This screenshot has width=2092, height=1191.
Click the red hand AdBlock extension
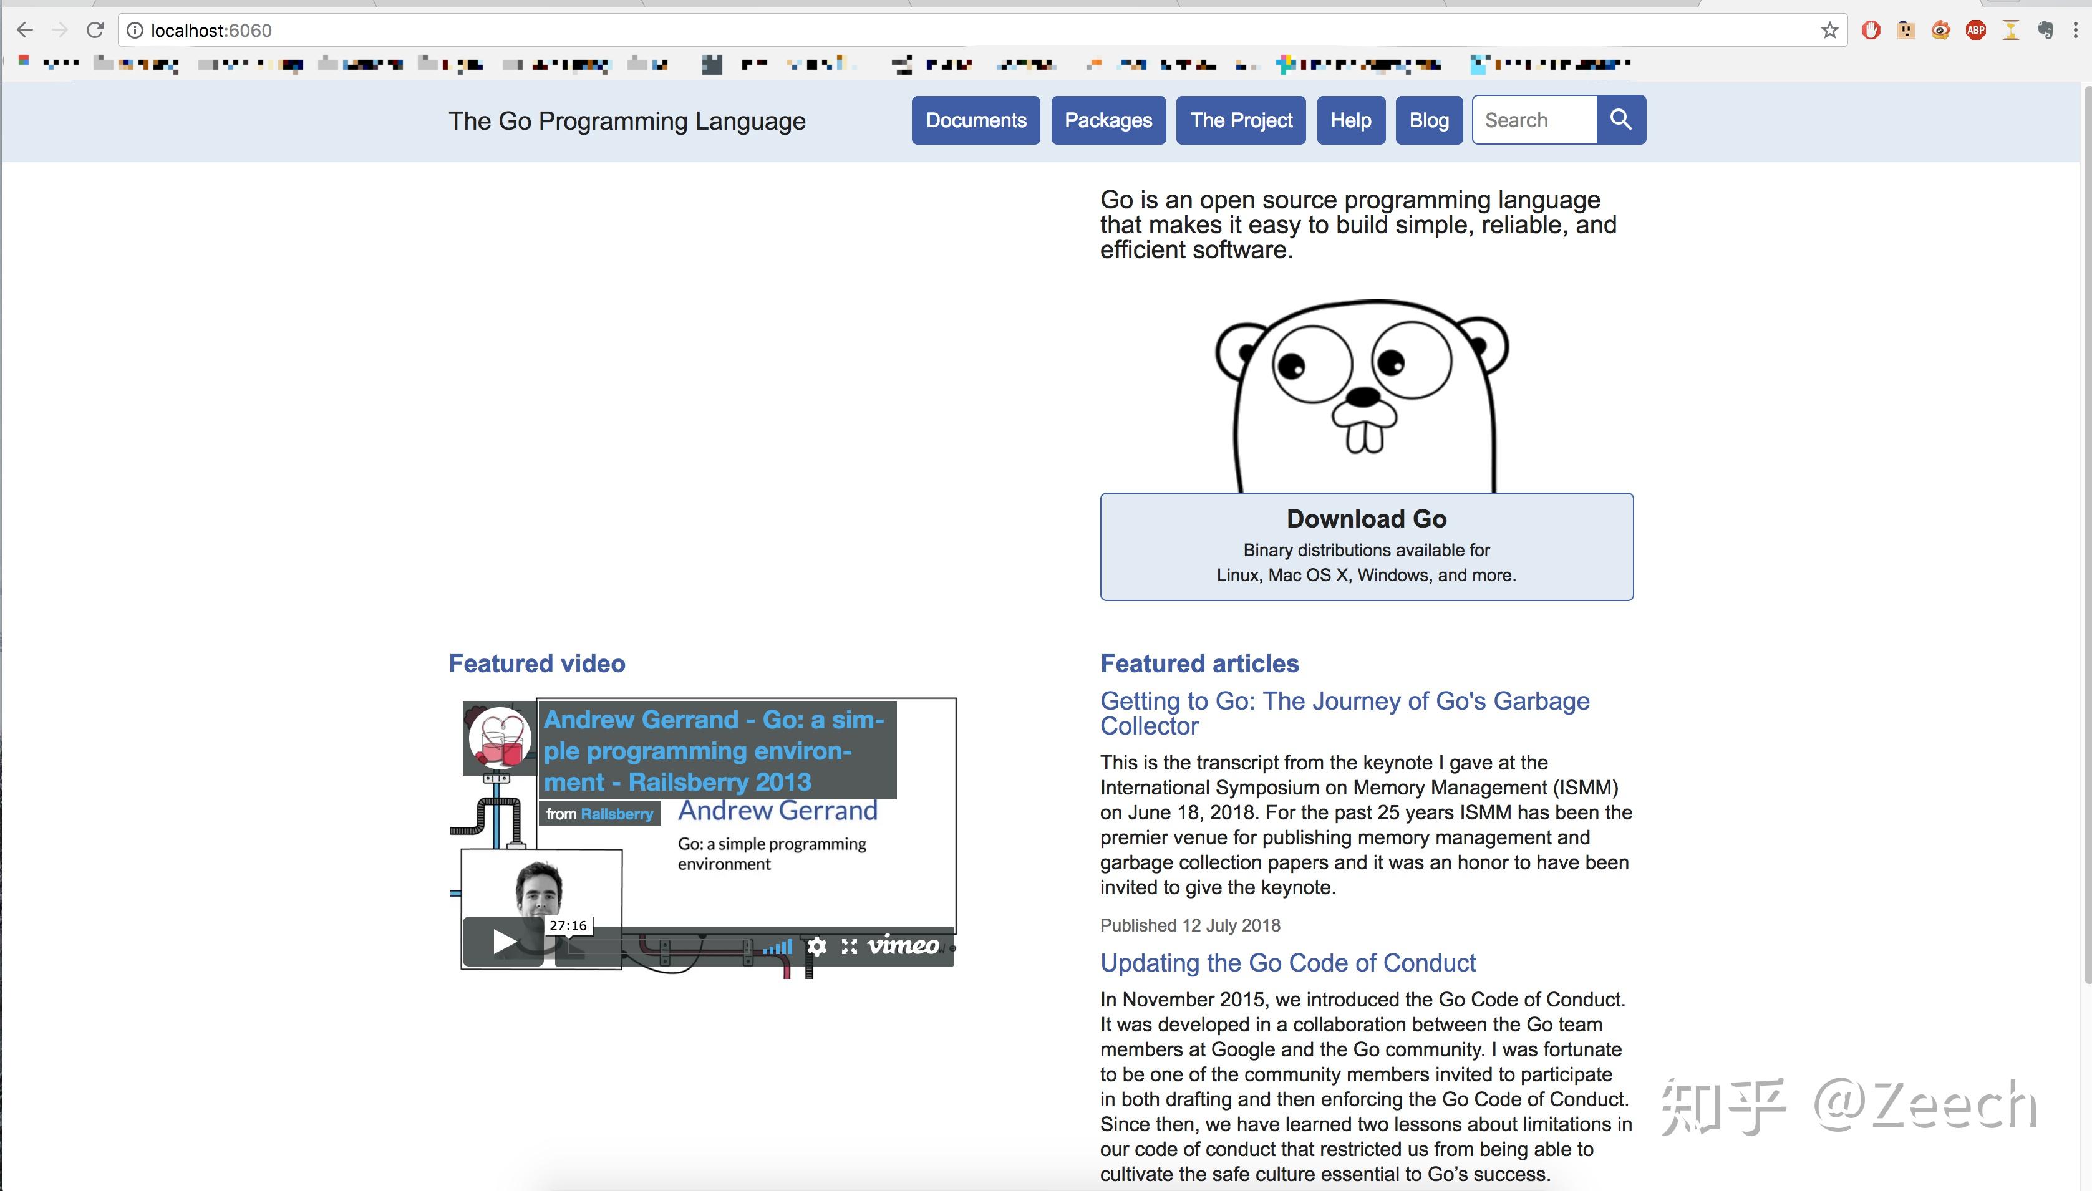coord(1871,31)
